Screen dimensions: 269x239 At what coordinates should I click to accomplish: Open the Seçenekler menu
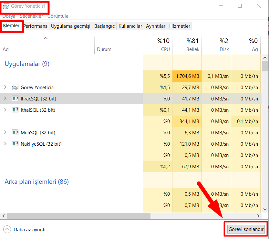(32, 16)
